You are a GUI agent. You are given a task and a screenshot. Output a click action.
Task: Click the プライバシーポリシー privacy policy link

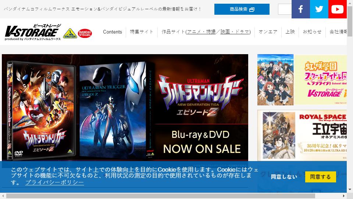pyautogui.click(x=54, y=182)
